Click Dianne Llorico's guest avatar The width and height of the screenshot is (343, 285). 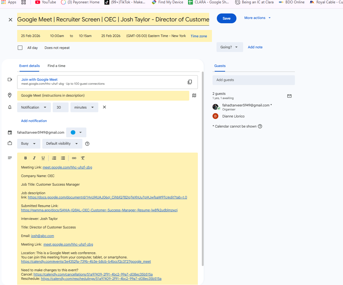click(x=215, y=116)
